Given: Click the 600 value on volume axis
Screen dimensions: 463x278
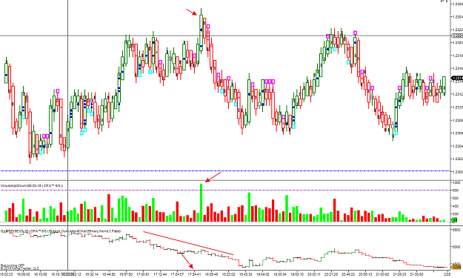Looking at the screenshot, I should 456,198.
